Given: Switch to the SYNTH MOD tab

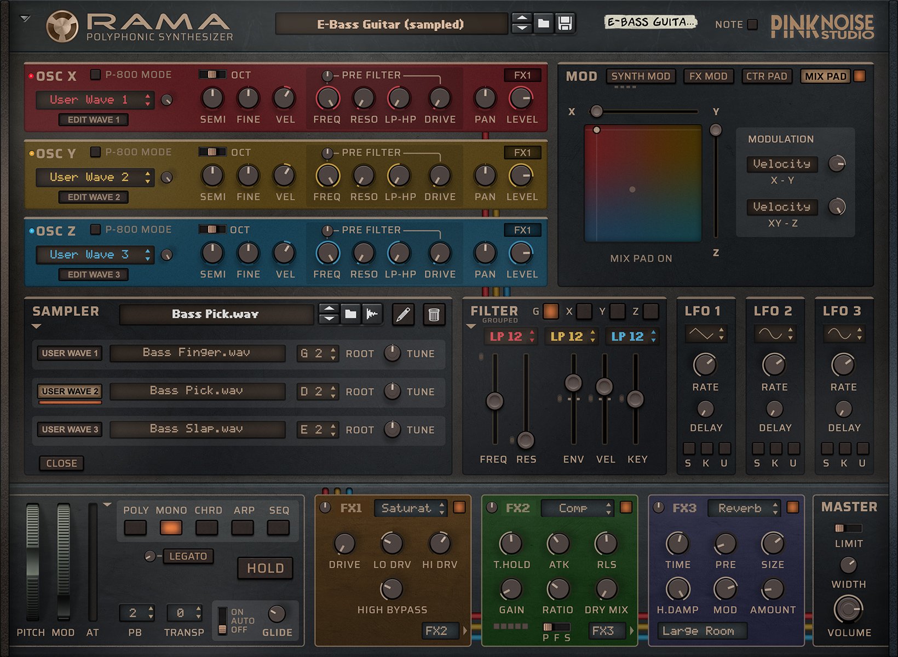Looking at the screenshot, I should [641, 76].
